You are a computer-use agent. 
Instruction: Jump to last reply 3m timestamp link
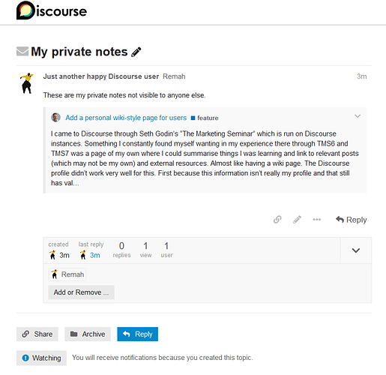95,255
